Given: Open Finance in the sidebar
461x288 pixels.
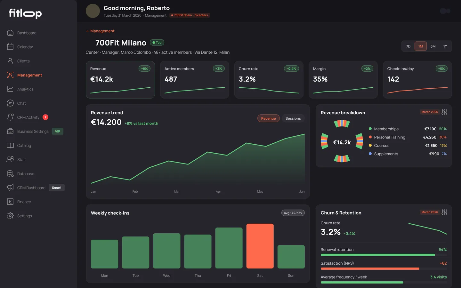Looking at the screenshot, I should (x=24, y=202).
